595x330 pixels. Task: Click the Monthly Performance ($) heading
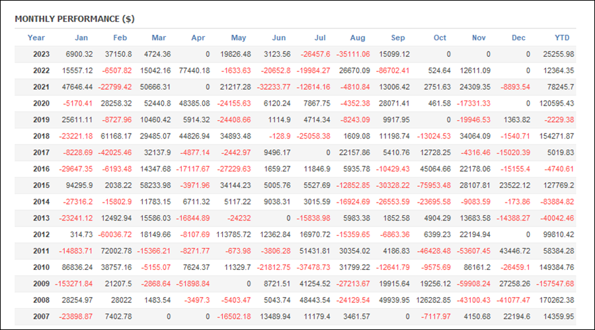[x=75, y=19]
